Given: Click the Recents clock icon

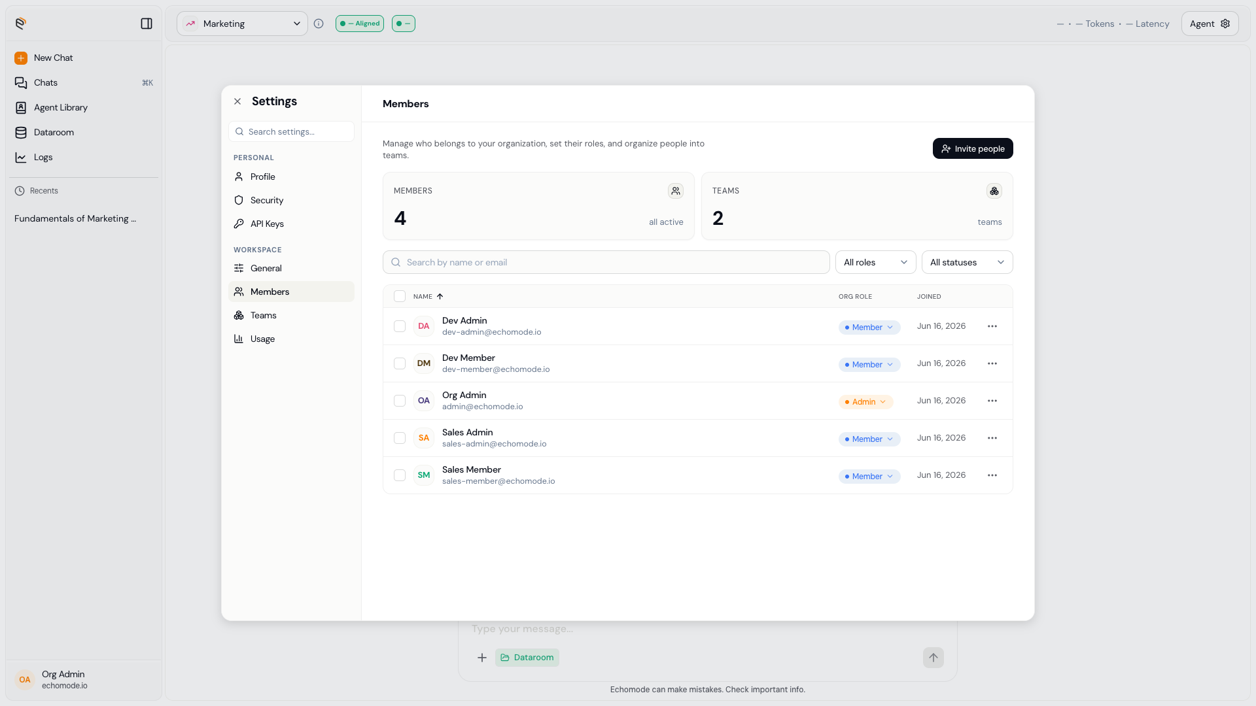Looking at the screenshot, I should (20, 191).
